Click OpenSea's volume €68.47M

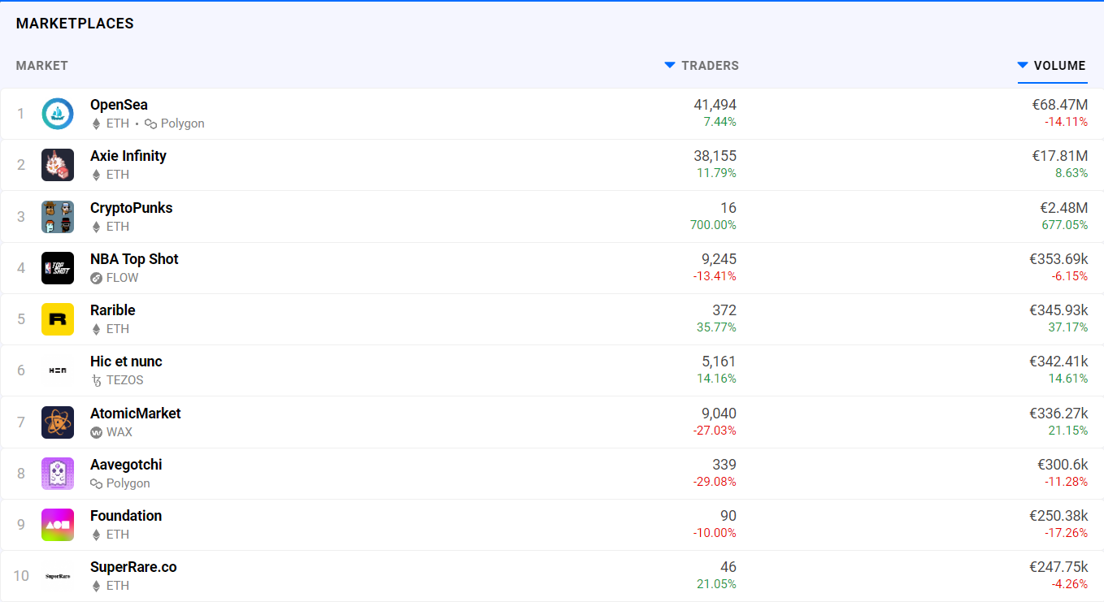pyautogui.click(x=1058, y=105)
